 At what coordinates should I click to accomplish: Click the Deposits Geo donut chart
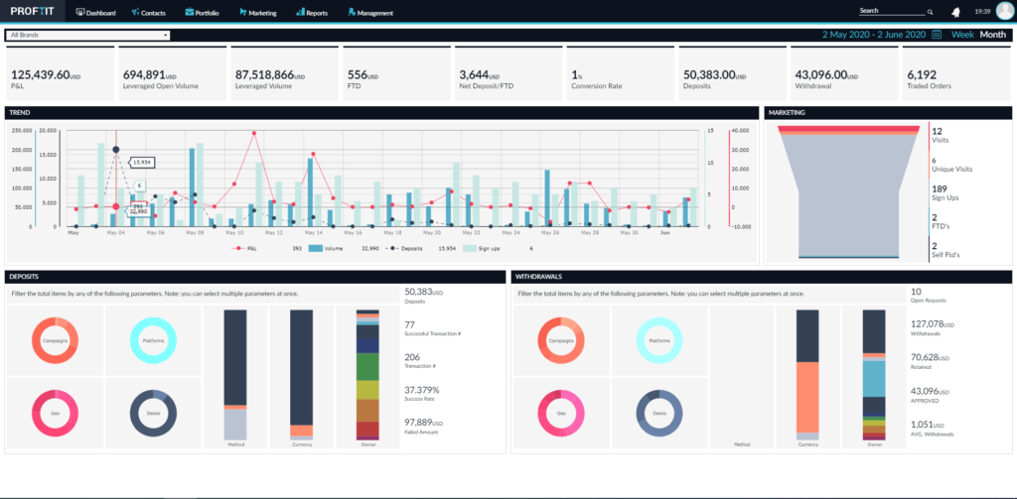point(56,413)
